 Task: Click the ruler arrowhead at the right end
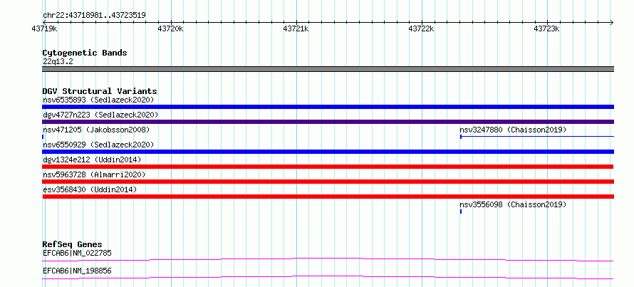[x=612, y=22]
